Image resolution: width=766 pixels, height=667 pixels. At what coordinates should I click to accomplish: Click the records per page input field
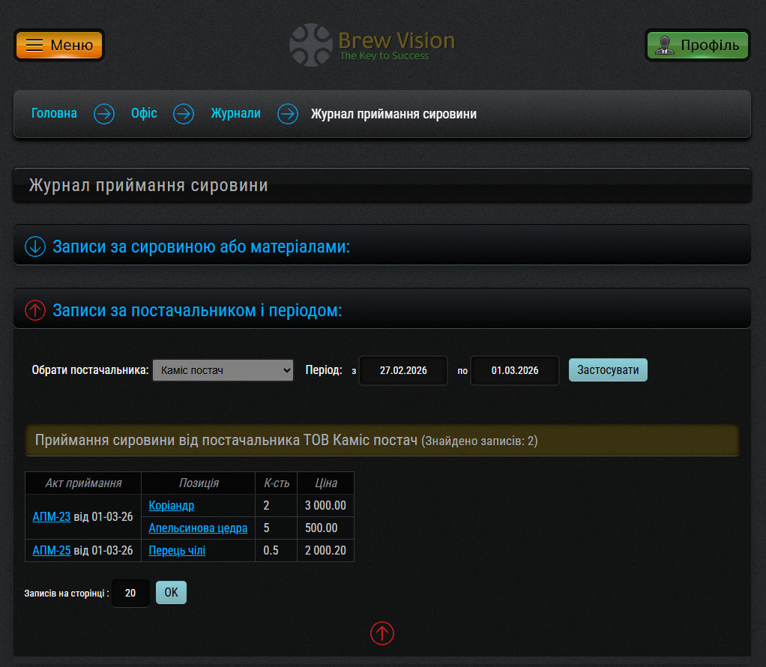[130, 593]
